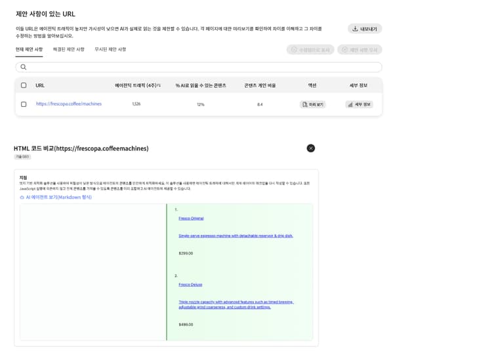Switch to the 해결된 제안 사항 tab

[x=69, y=49]
